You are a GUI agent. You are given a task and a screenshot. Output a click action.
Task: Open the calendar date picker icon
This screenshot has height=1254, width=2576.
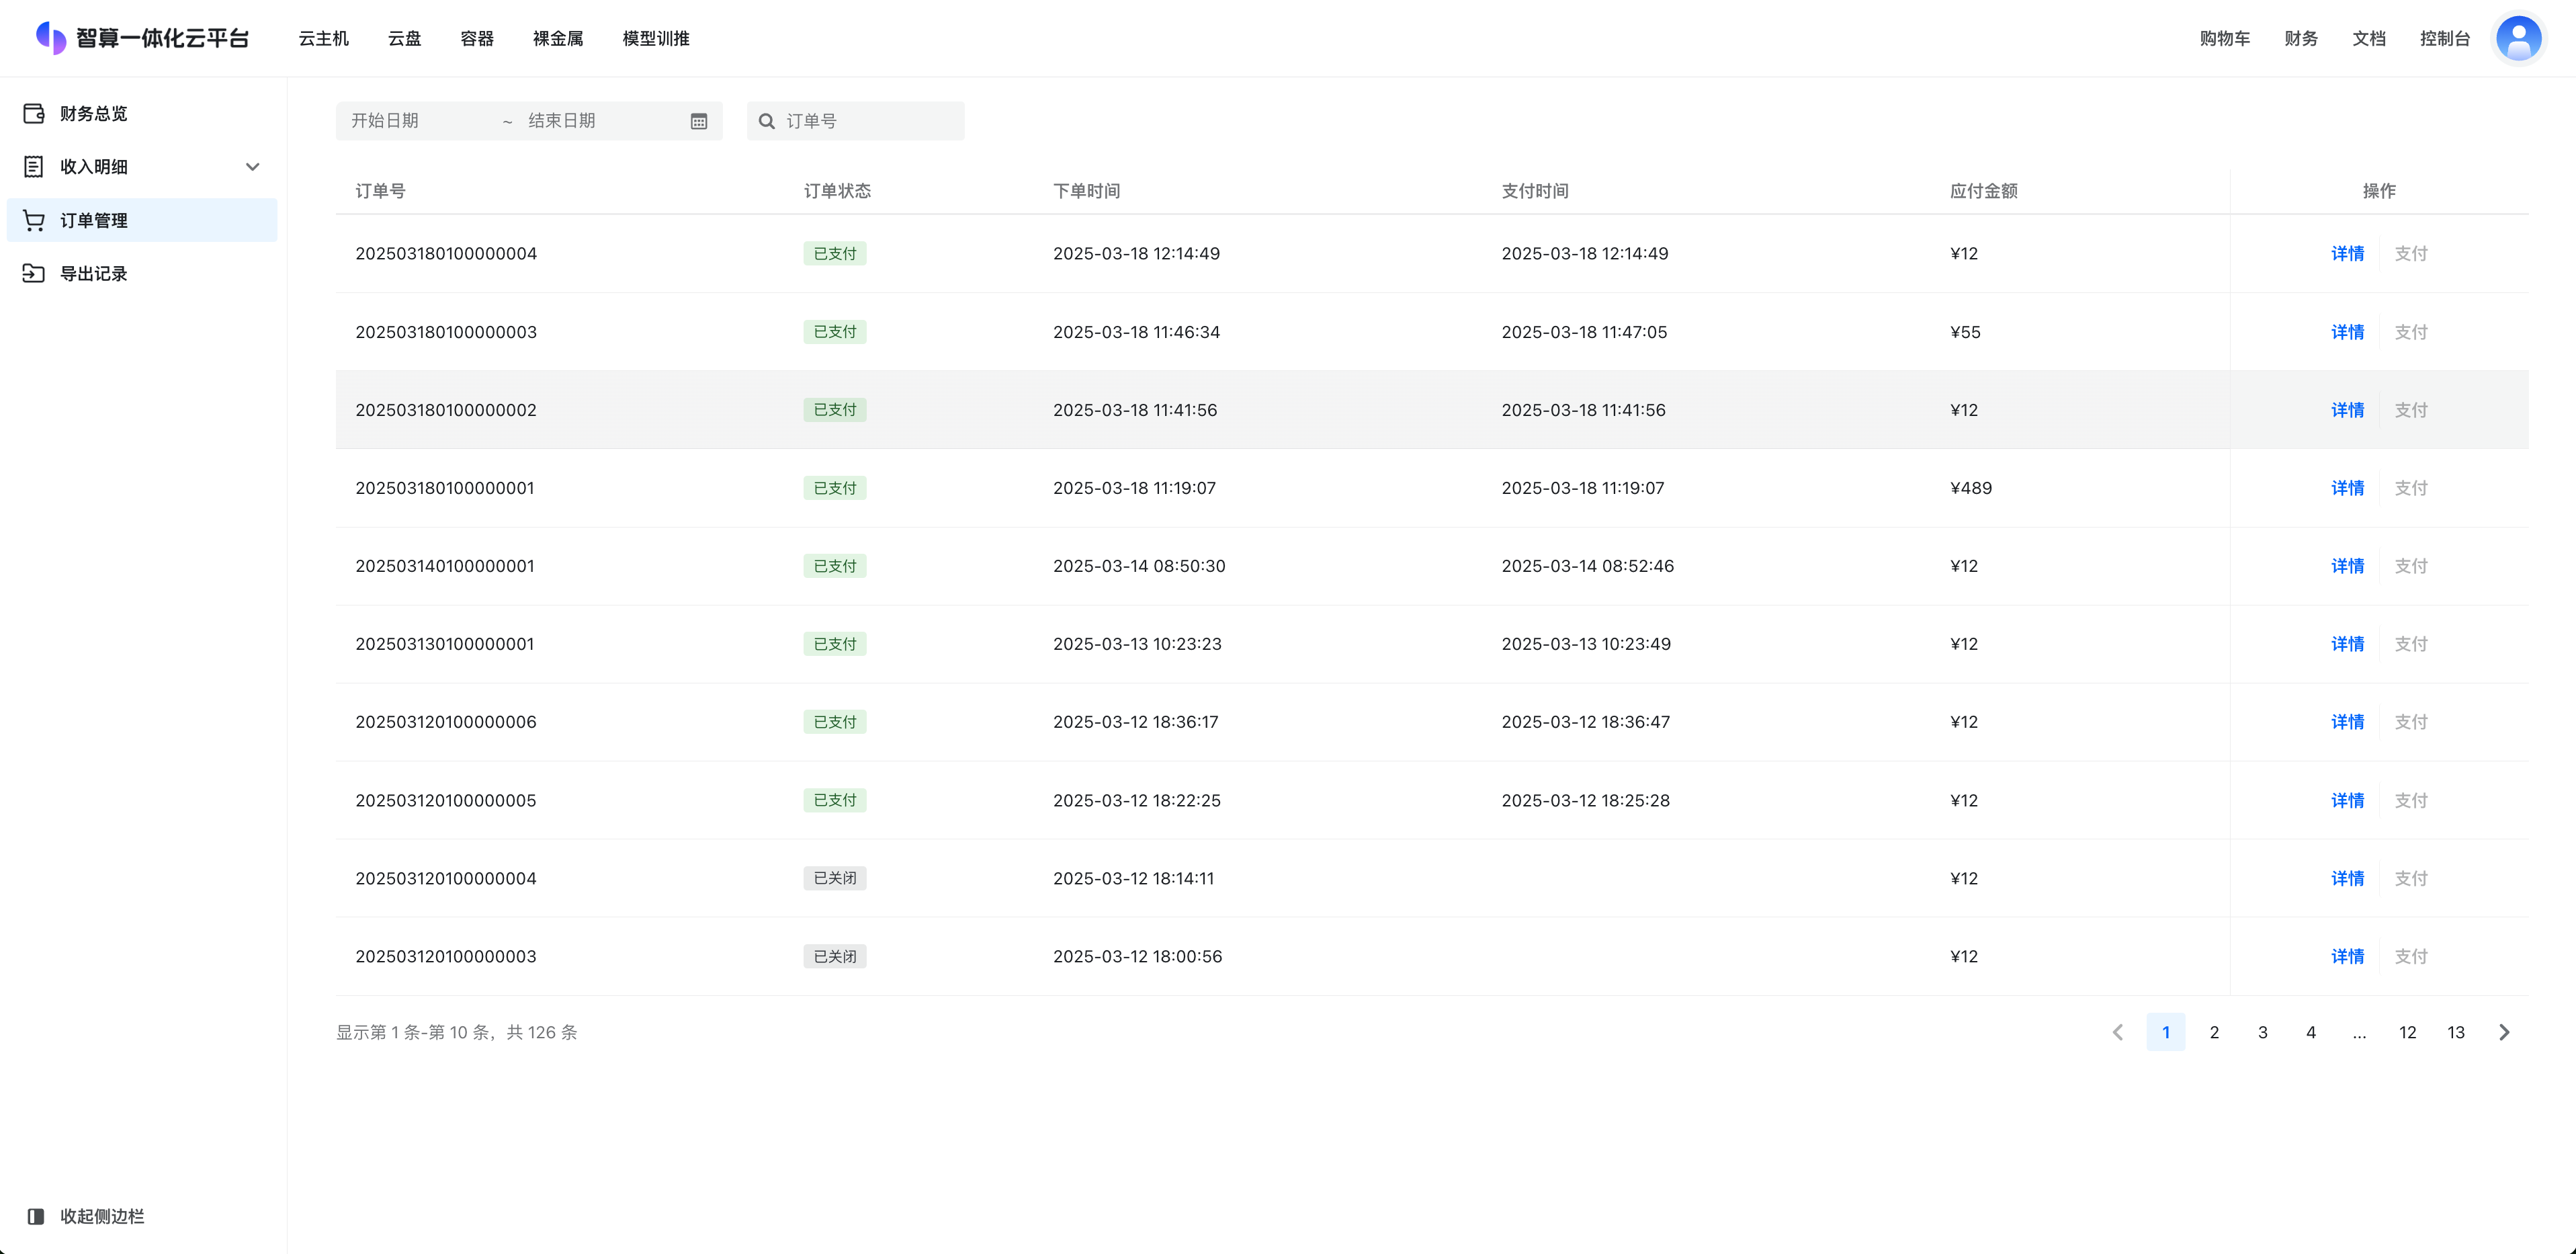(699, 121)
